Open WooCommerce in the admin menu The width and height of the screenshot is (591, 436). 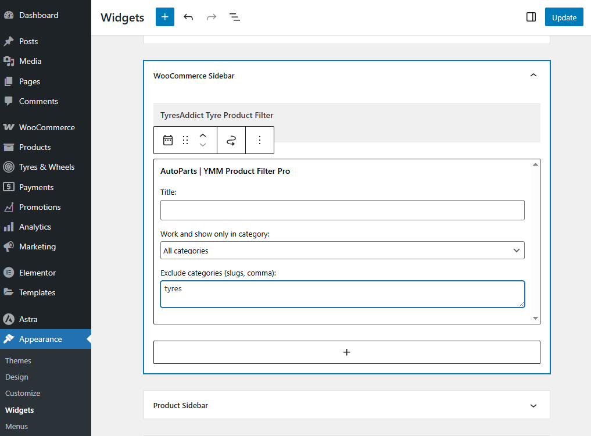pos(46,127)
